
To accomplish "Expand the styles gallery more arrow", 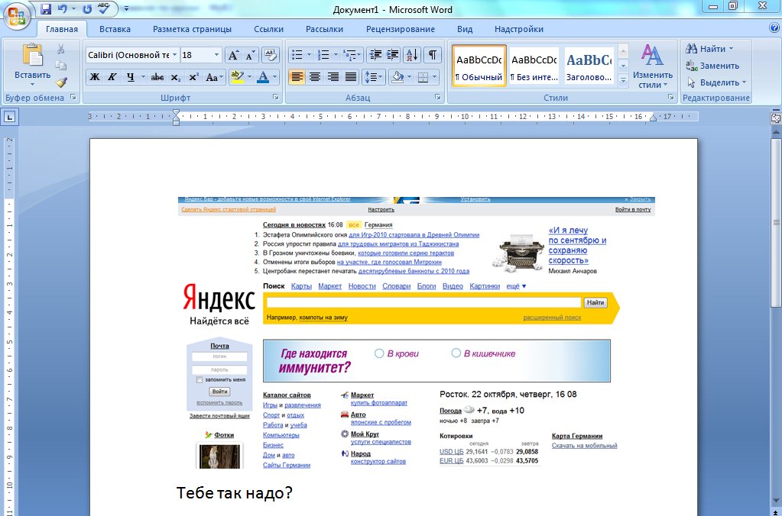I will click(x=623, y=79).
